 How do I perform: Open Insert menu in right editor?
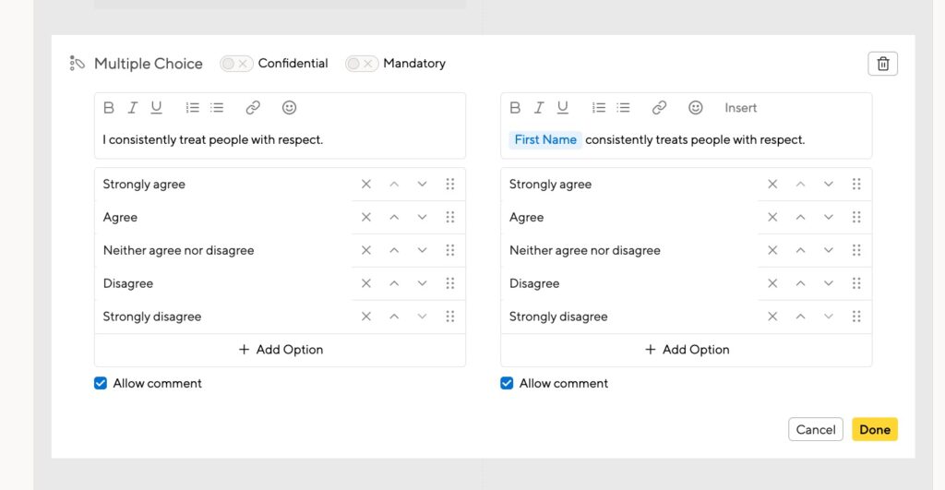pos(740,108)
